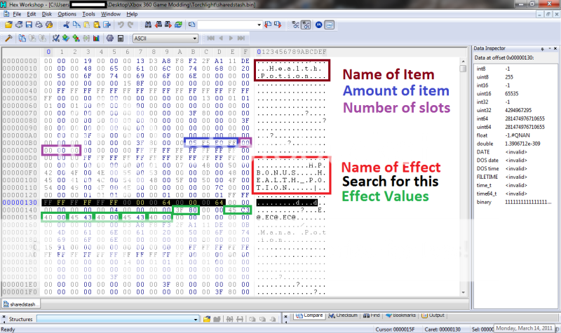561x333 pixels.
Task: Click the hex view vertical scrollbar thumb
Action: (x=463, y=69)
